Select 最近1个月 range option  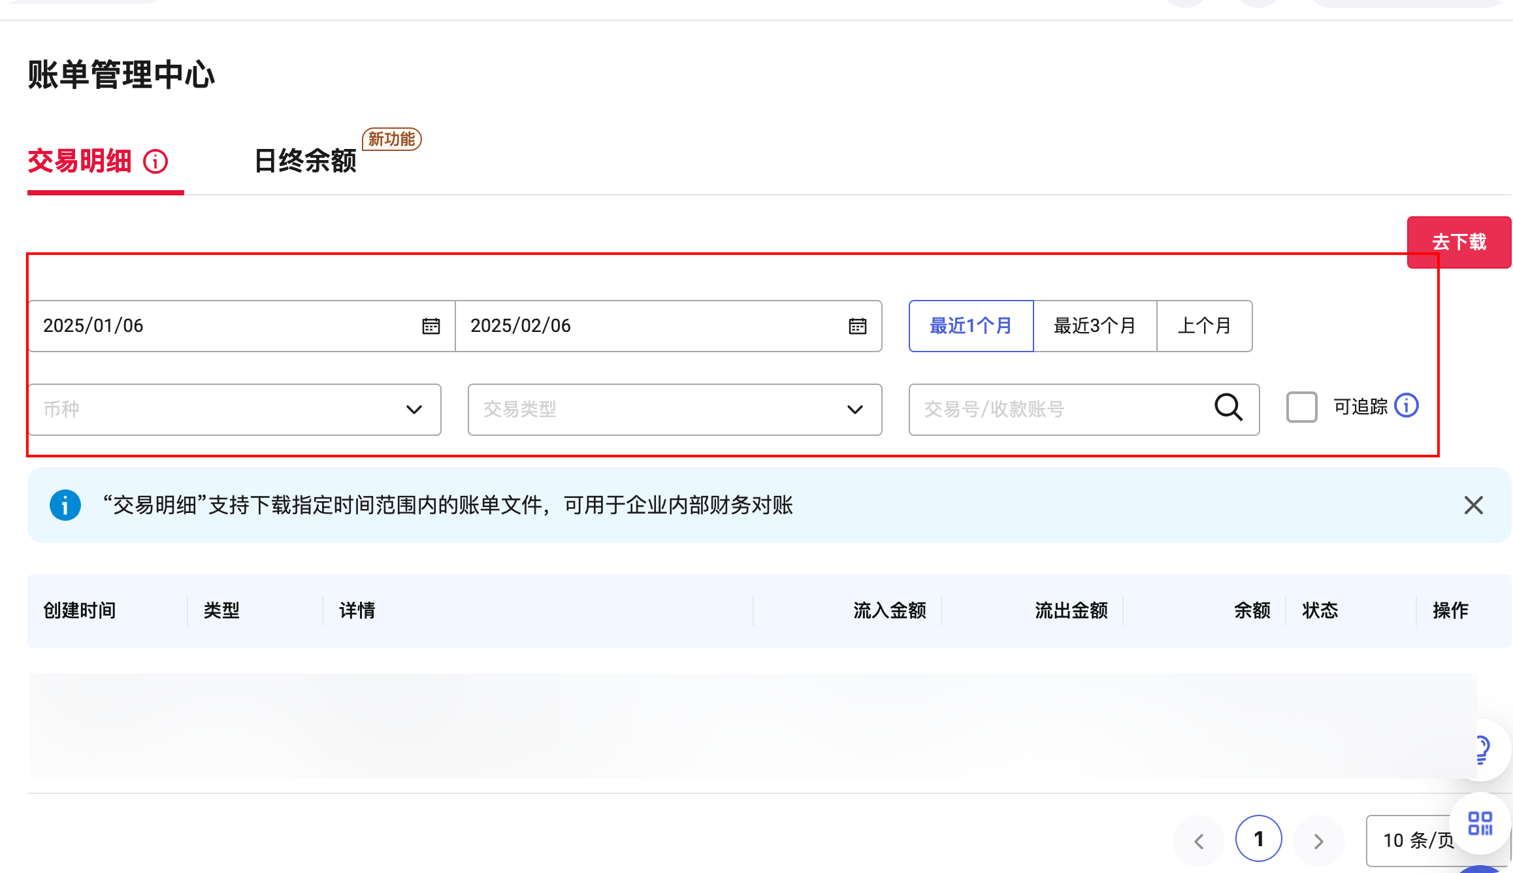coord(971,326)
